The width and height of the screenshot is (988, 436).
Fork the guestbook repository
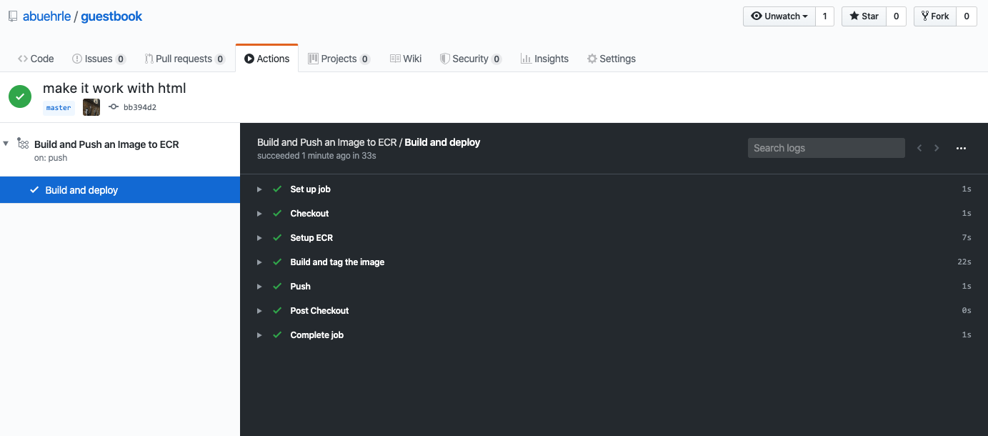point(935,16)
